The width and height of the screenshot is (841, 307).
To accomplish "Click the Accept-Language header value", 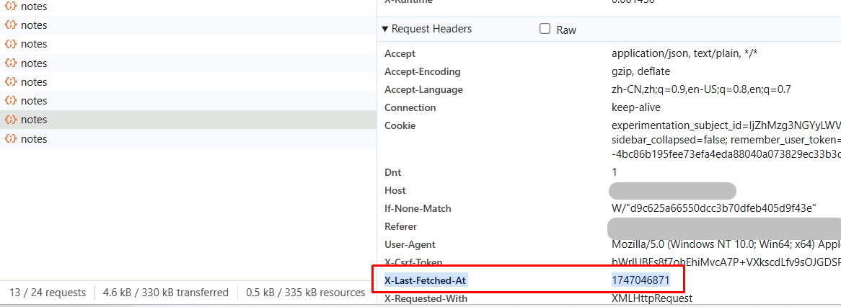I will [701, 89].
